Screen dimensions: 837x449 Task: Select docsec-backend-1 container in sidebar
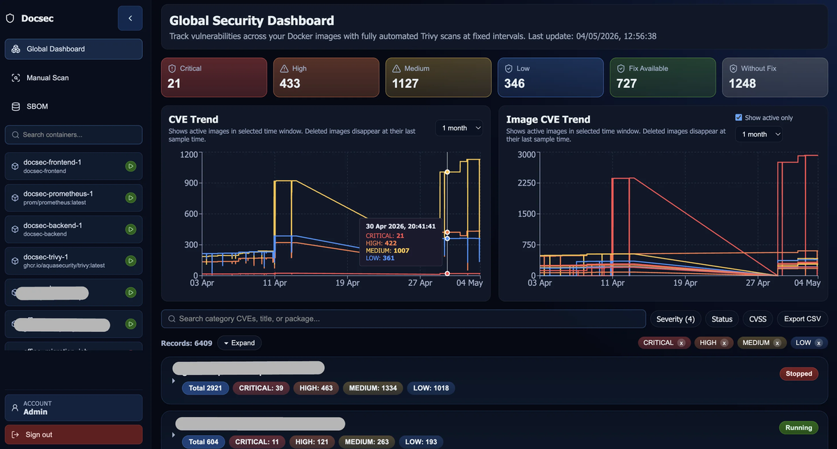point(73,229)
